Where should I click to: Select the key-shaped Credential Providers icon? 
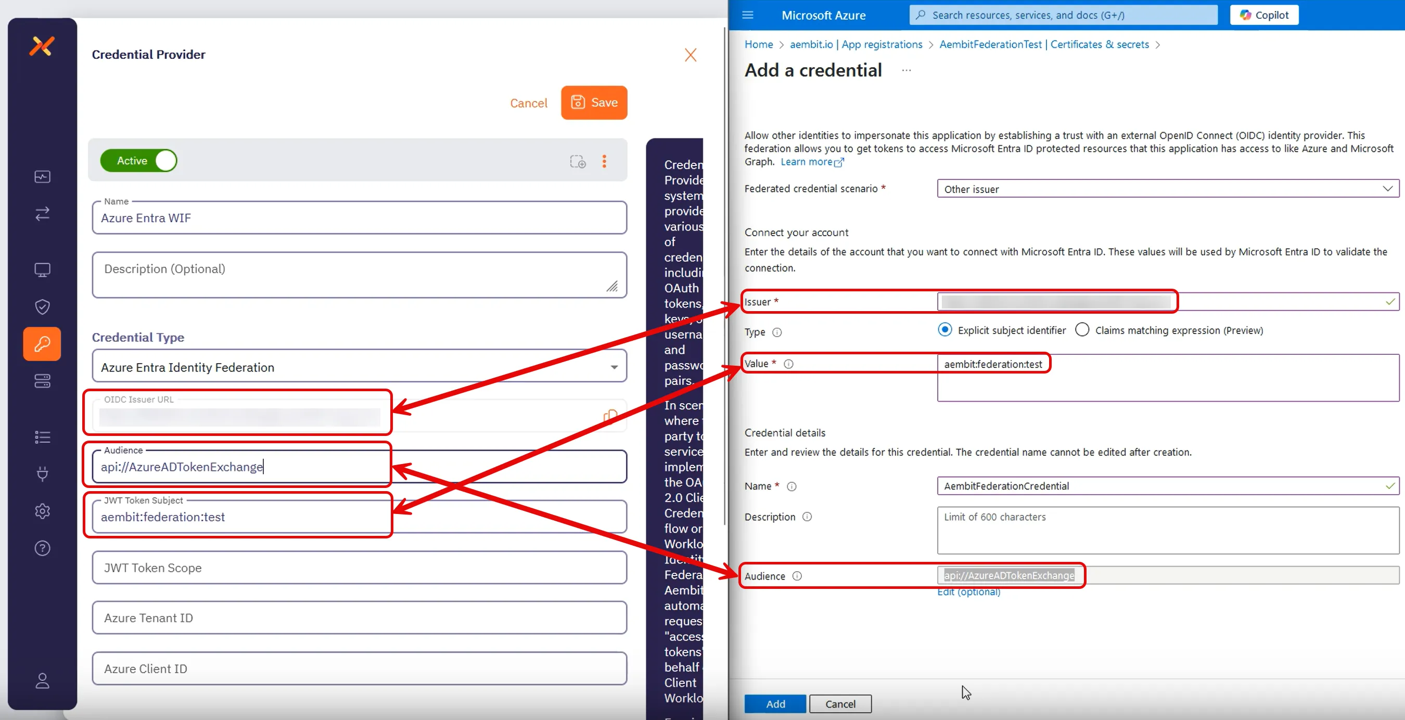click(42, 344)
